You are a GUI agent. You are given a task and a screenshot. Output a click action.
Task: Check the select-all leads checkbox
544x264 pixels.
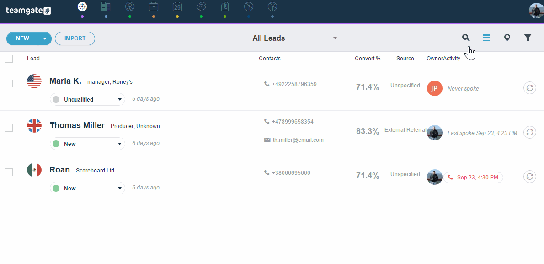pos(9,59)
